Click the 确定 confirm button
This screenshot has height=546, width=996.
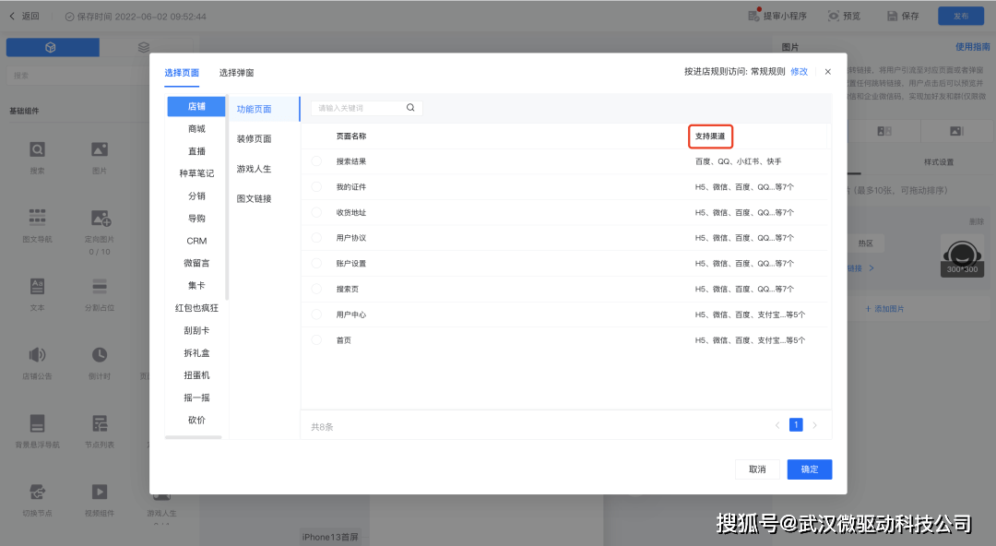pos(809,469)
